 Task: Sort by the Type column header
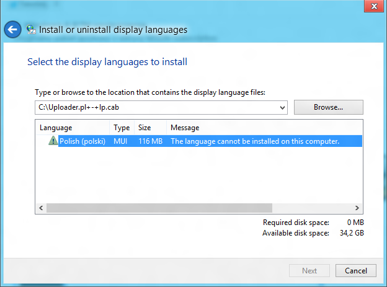[122, 128]
